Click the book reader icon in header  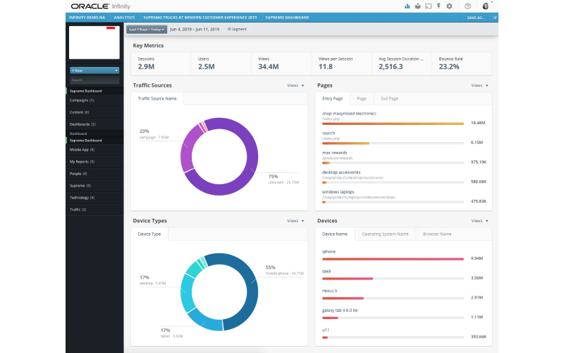pyautogui.click(x=418, y=6)
